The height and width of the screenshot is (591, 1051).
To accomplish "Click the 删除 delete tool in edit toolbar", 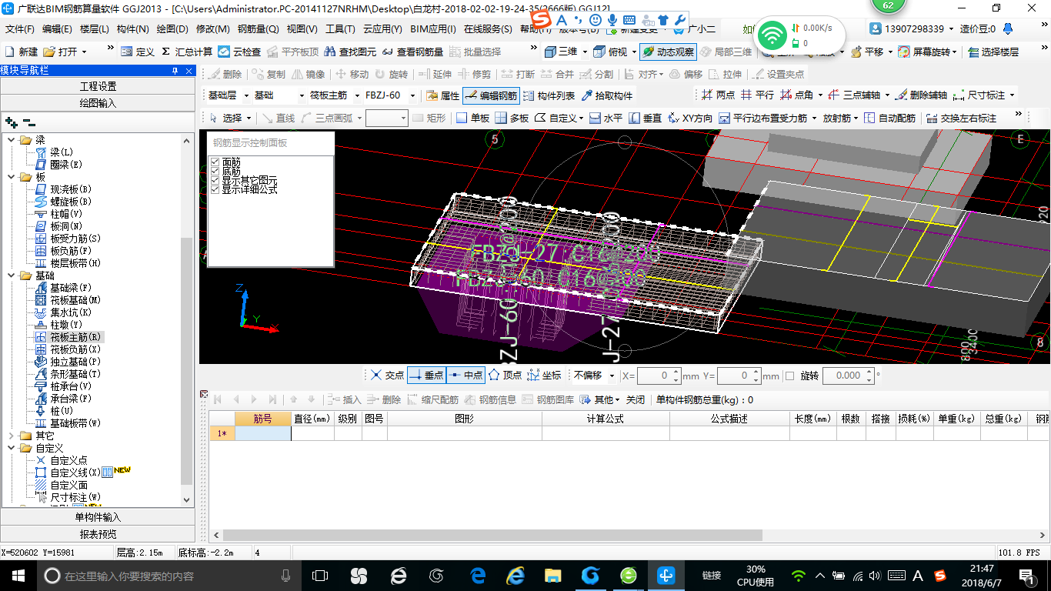I will coord(225,74).
